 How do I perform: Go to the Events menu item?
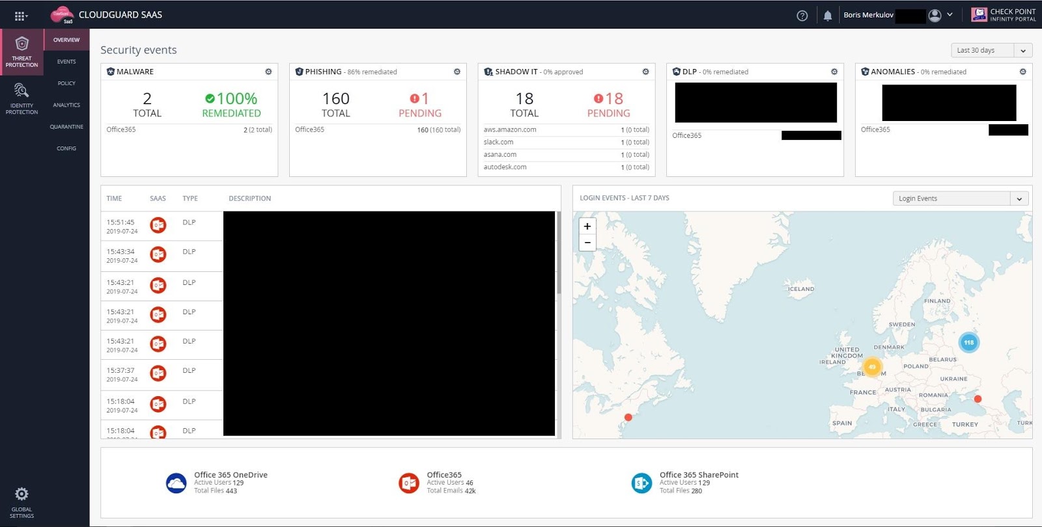click(66, 62)
